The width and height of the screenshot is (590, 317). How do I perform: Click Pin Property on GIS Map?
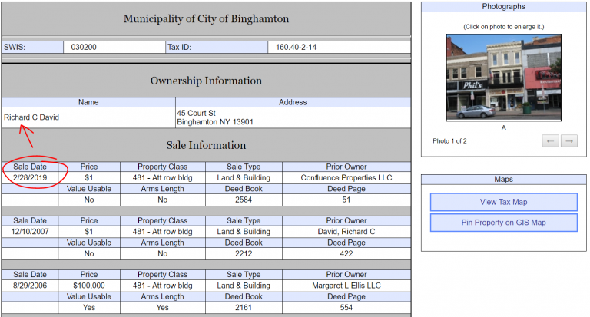[503, 223]
